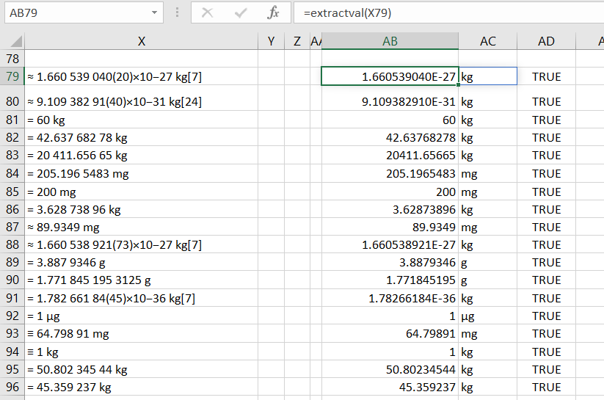Click the cell with text '= 60 kg'
The width and height of the screenshot is (604, 400).
coord(141,120)
